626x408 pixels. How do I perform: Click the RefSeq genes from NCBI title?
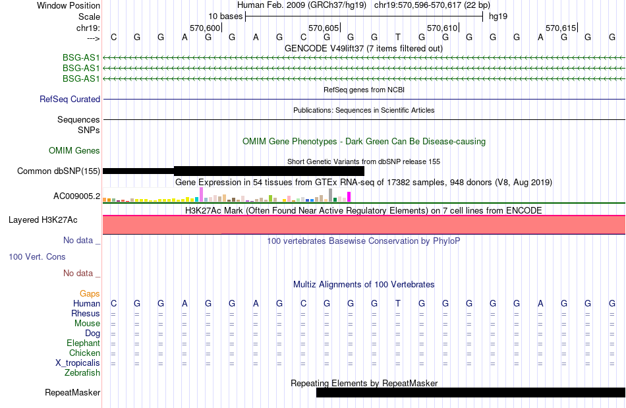point(364,90)
